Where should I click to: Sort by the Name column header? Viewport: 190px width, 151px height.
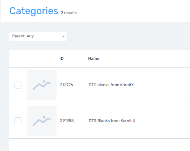pyautogui.click(x=94, y=59)
